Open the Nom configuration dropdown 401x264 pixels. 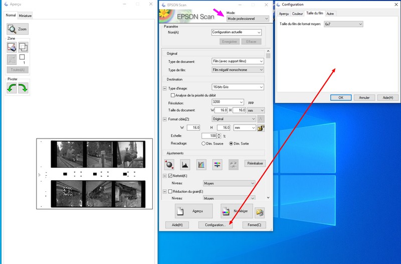point(236,32)
